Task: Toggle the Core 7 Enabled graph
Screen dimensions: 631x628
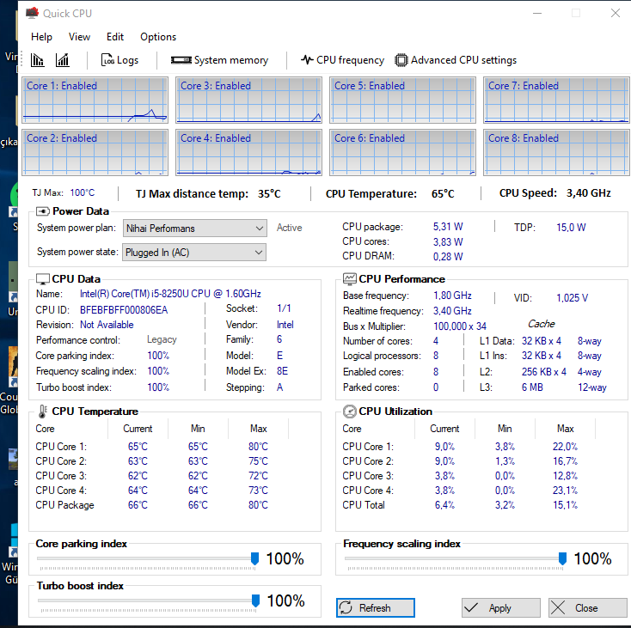Action: click(x=556, y=100)
